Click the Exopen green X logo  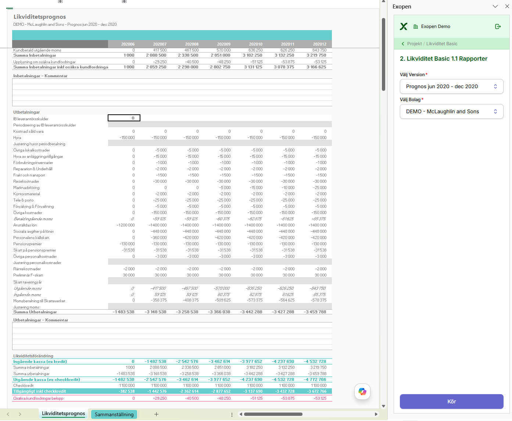click(x=404, y=26)
